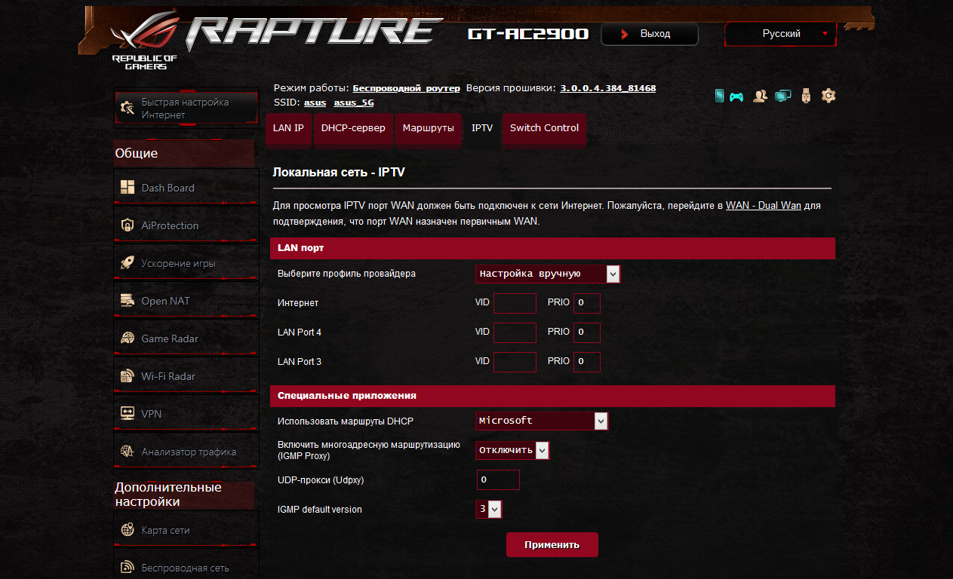This screenshot has width=953, height=579.
Task: Follow the WAN - Dual Wan link
Action: point(764,205)
